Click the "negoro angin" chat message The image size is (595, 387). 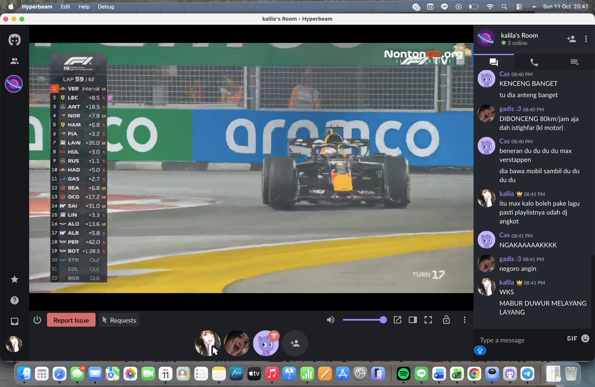(518, 268)
